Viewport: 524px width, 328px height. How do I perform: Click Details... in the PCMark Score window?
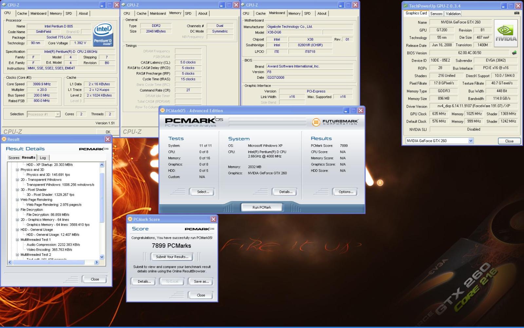tap(144, 281)
